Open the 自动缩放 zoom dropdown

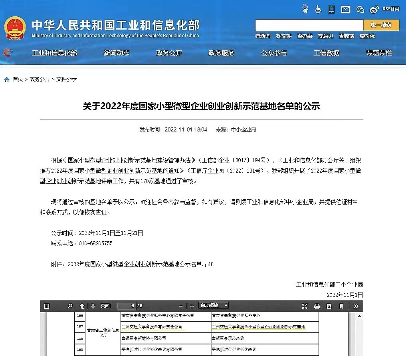(x=213, y=306)
